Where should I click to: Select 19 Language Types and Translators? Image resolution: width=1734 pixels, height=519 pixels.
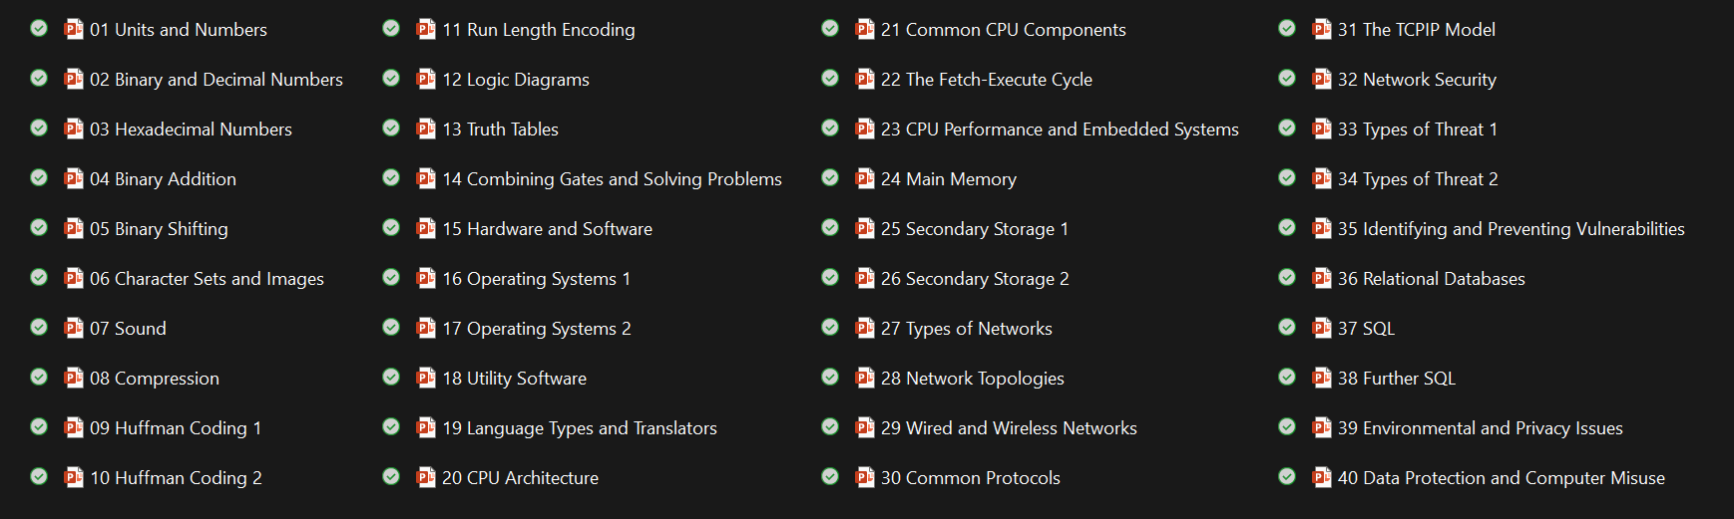click(x=579, y=428)
